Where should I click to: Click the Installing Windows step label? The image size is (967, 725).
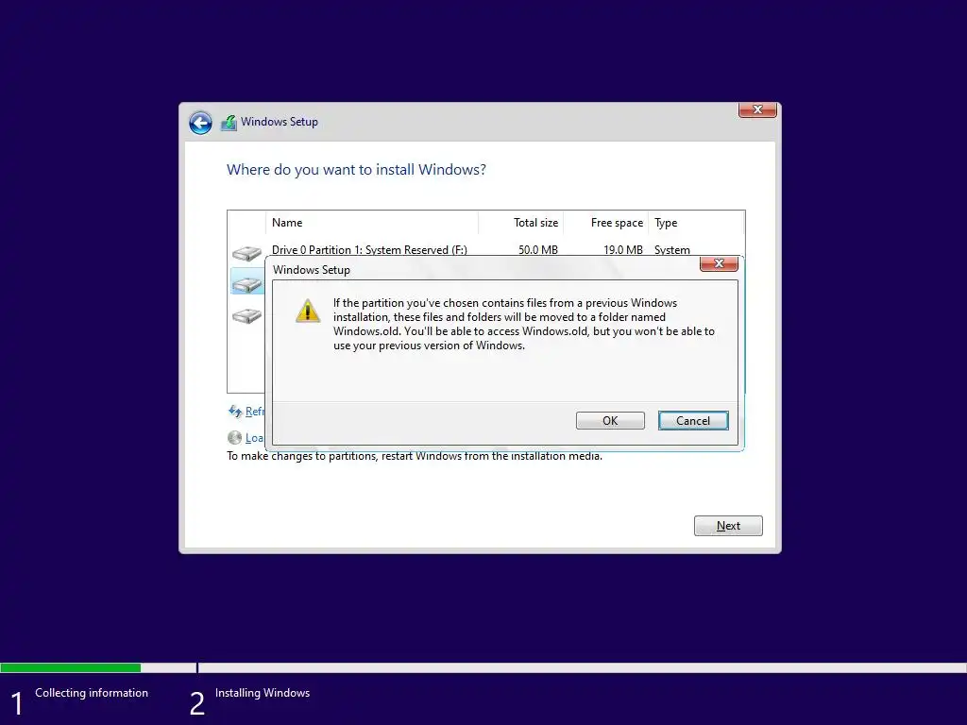coord(263,693)
